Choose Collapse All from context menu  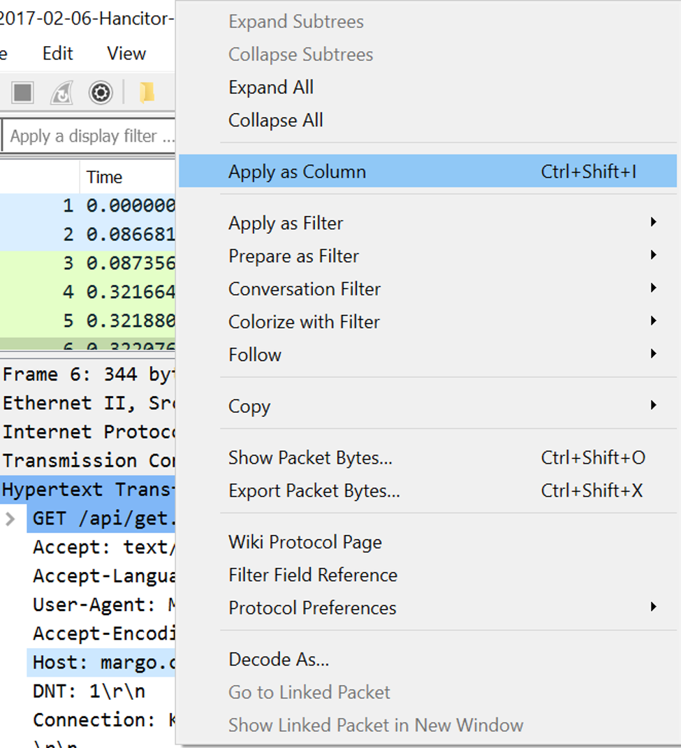tap(276, 120)
